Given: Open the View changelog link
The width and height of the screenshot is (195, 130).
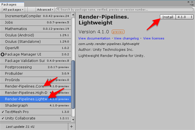Looking at the screenshot, I should pyautogui.click(x=126, y=38).
